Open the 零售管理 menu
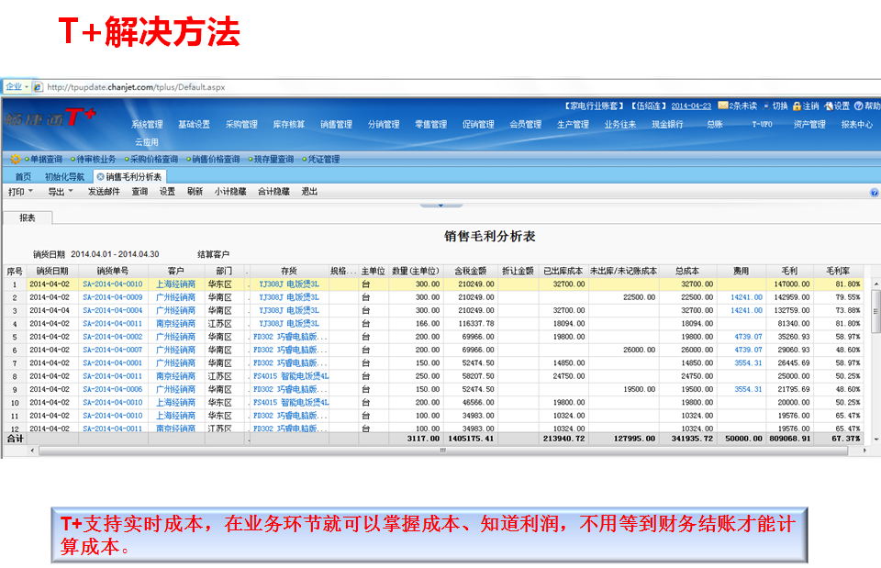Screen dimensions: 881x568 [431, 124]
